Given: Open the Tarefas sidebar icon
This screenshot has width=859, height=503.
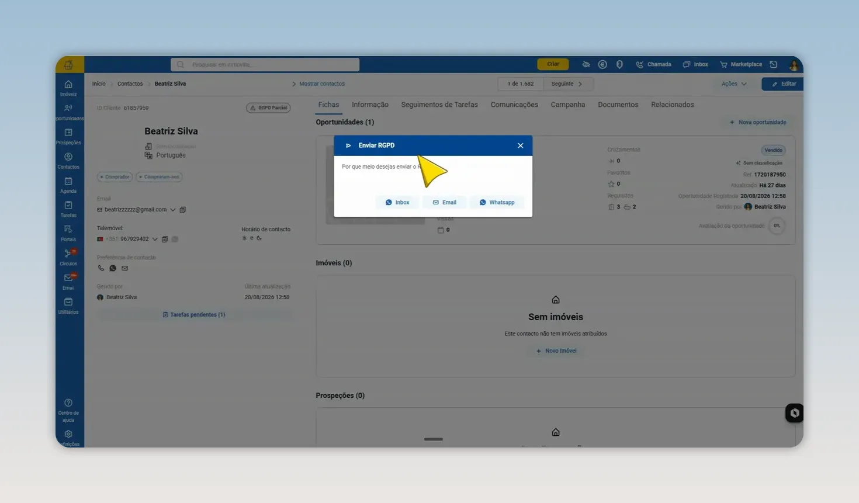Looking at the screenshot, I should [68, 209].
